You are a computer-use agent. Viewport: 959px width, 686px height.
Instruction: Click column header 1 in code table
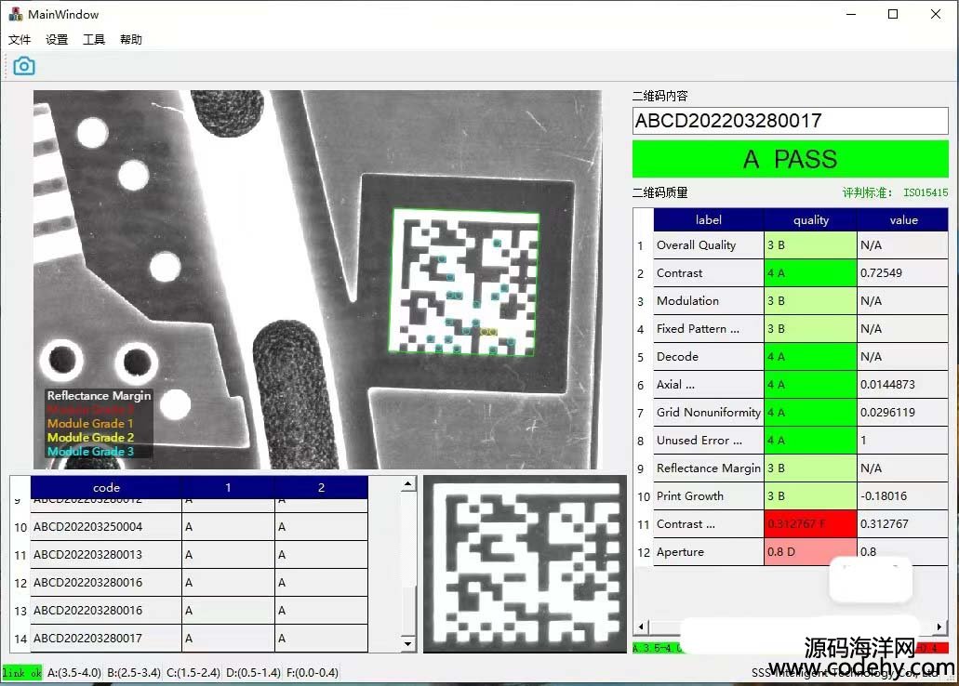click(x=228, y=487)
